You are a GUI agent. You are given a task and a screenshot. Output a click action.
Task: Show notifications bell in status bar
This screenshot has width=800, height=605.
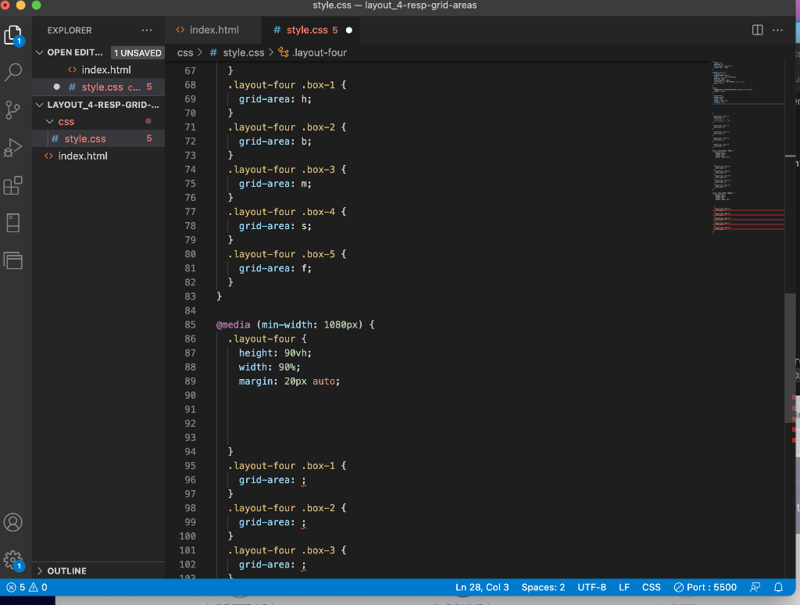pos(778,587)
